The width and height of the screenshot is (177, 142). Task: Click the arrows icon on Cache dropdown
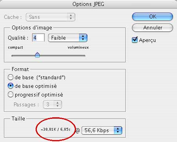pyautogui.click(x=71, y=17)
